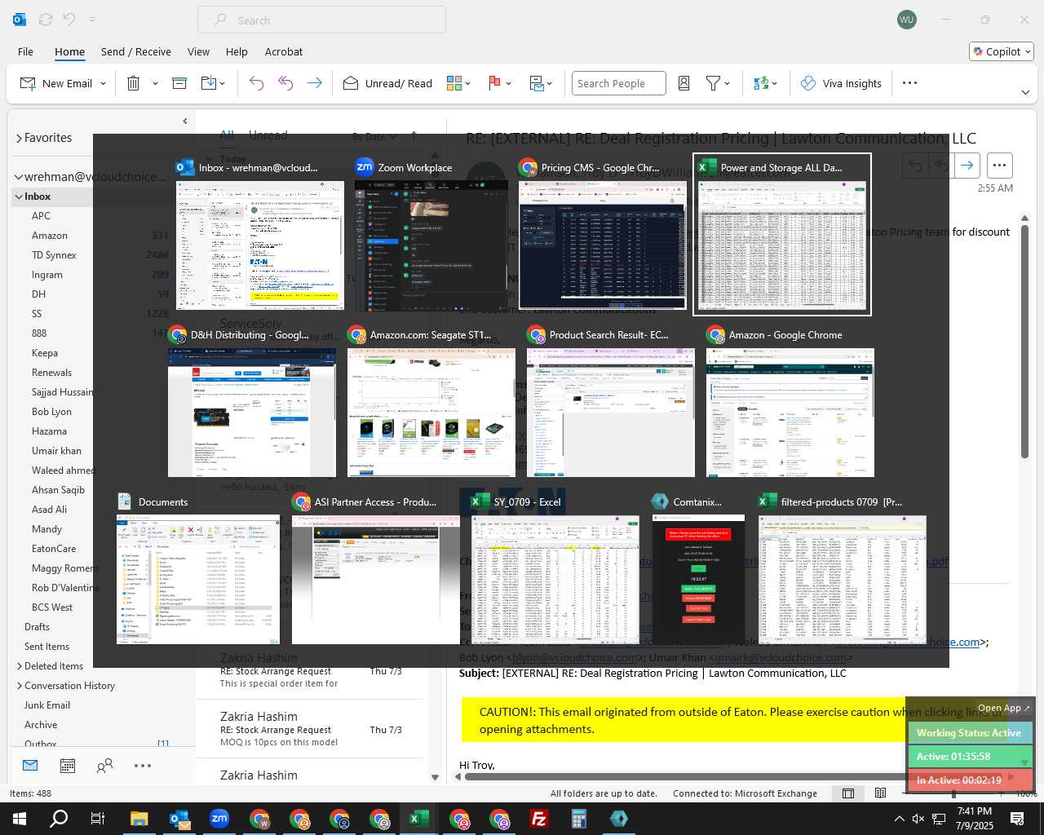Switch to Calendar view icon at bottom
Image resolution: width=1044 pixels, height=835 pixels.
click(x=68, y=766)
